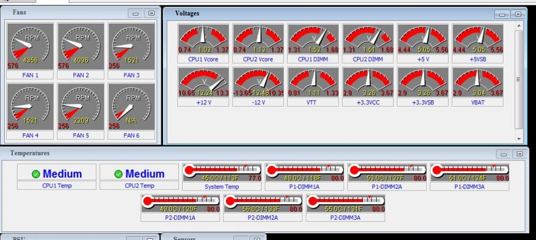The image size is (536, 240).
Task: Click the CPU2 Temp label
Action: tap(139, 186)
